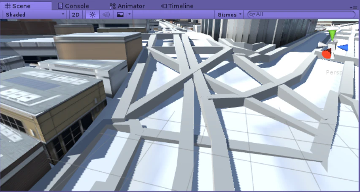Screen dimensions: 360x192
Task: Toggle Persp projection label
Action: tap(334, 72)
